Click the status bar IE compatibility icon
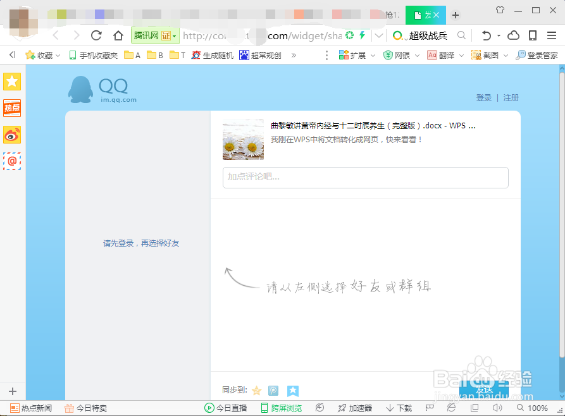The image size is (565, 416). (451, 408)
